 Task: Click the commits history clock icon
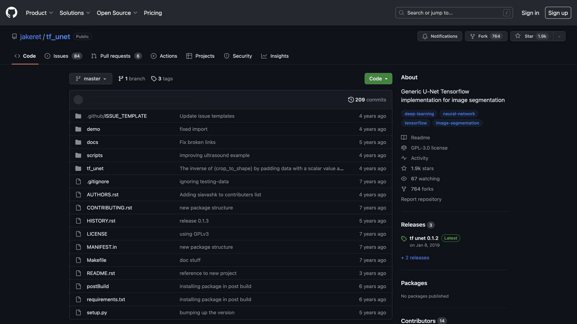tap(351, 100)
